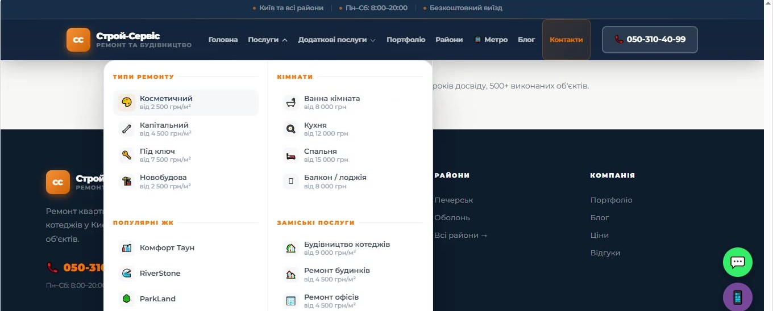Viewport: 773px width, 311px height.
Task: Click Київ та всі райони text
Action: [x=291, y=8]
